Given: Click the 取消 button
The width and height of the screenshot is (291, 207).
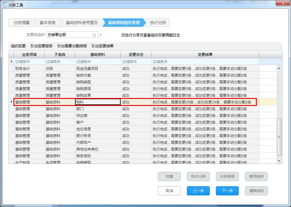Looking at the screenshot, I should tap(169, 191).
